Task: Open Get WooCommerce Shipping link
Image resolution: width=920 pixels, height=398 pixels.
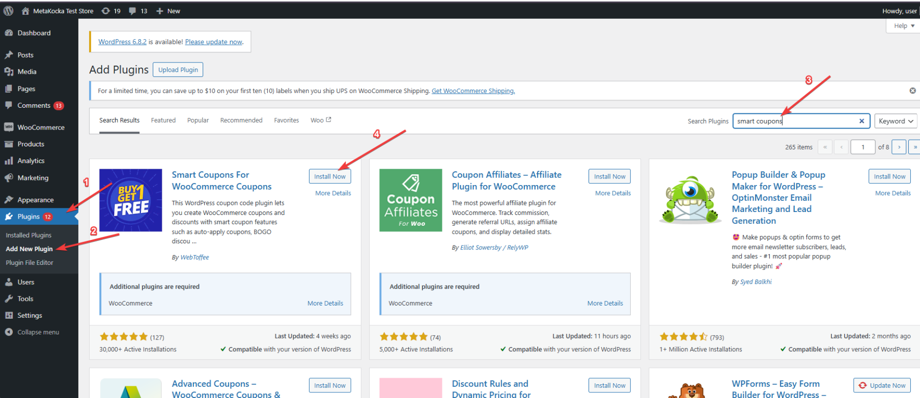Action: (473, 90)
